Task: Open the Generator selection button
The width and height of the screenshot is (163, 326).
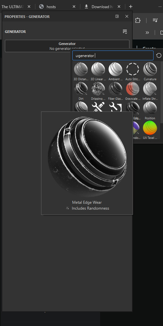Action: (x=67, y=46)
